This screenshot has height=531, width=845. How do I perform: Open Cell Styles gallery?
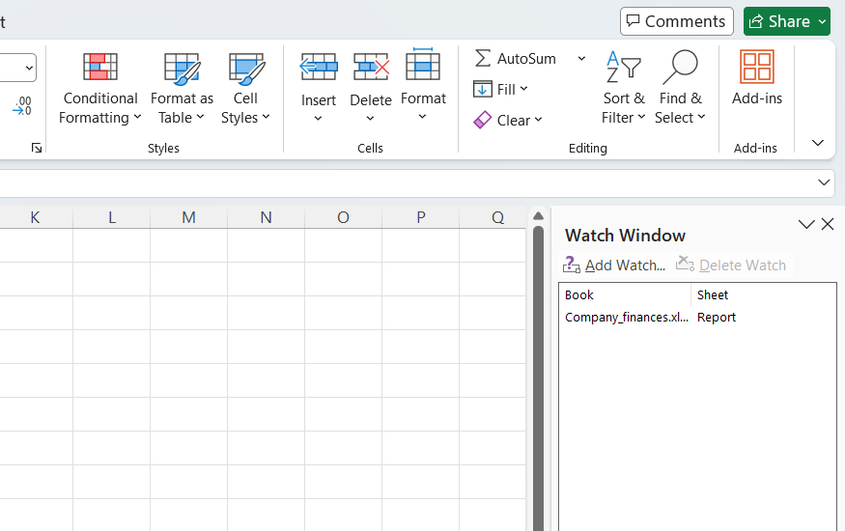[x=245, y=89]
